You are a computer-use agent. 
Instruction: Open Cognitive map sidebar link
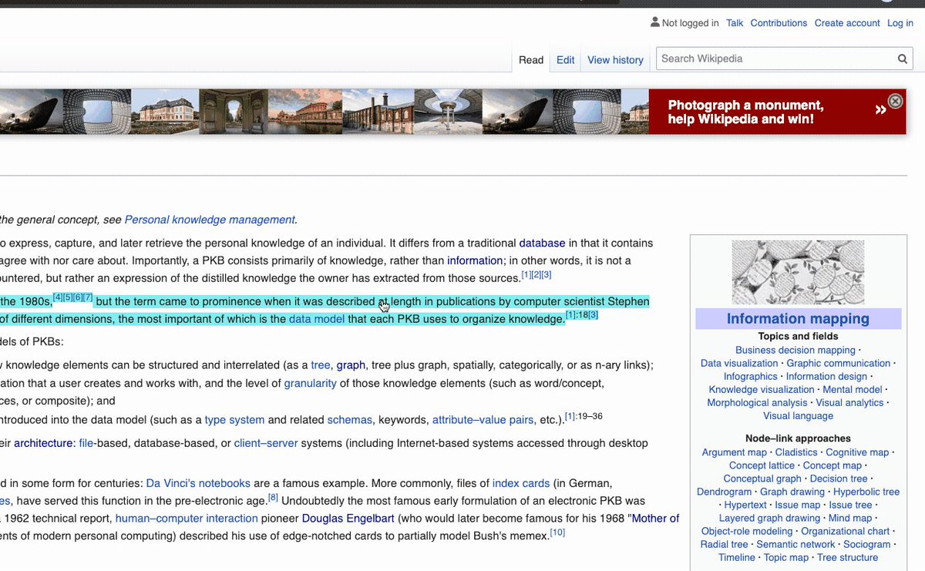(857, 452)
